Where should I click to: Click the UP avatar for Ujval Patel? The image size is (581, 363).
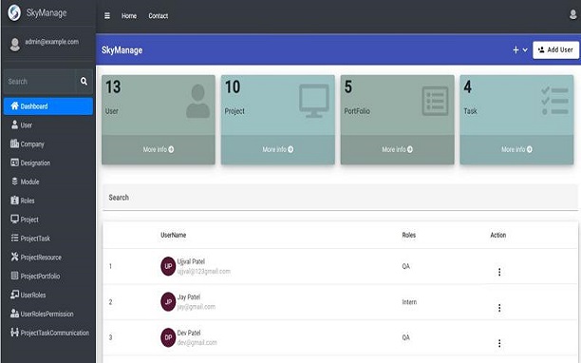pos(168,266)
